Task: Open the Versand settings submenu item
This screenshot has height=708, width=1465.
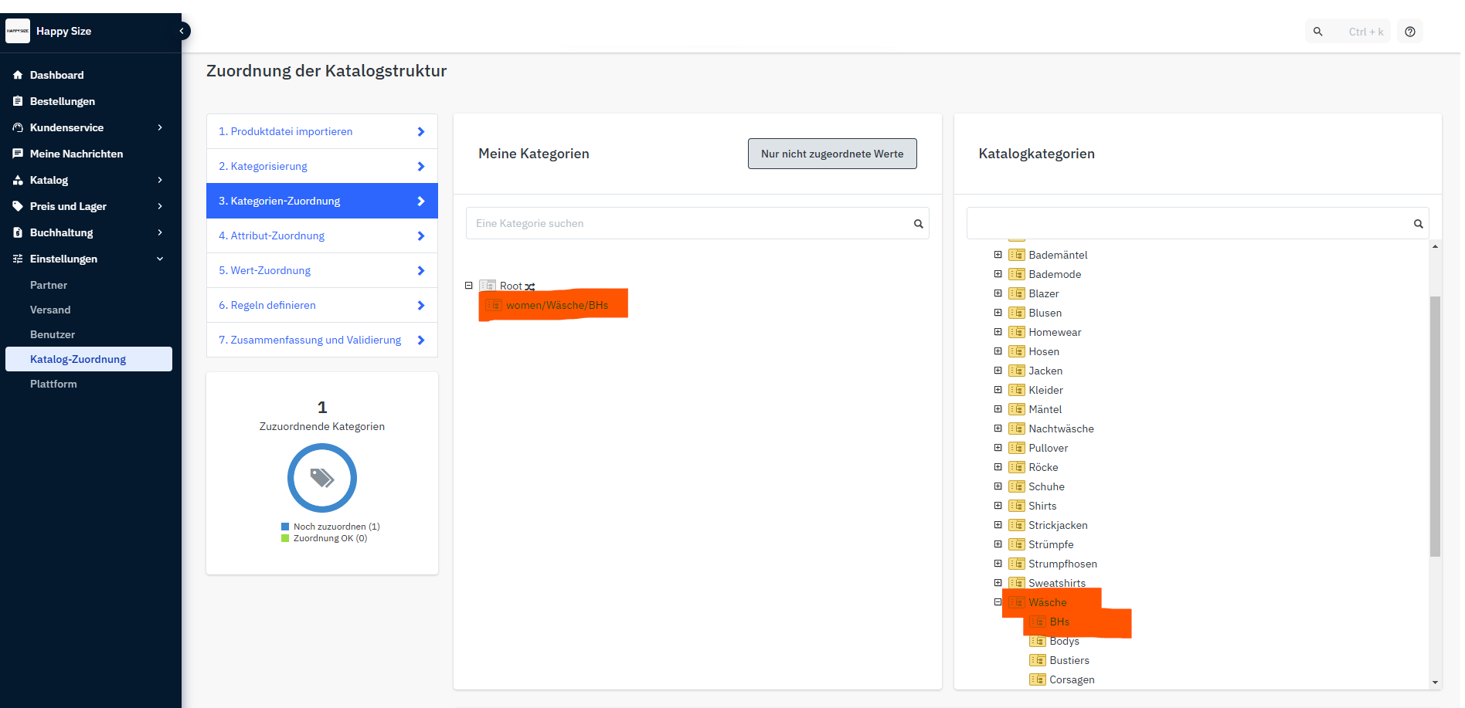Action: point(50,310)
